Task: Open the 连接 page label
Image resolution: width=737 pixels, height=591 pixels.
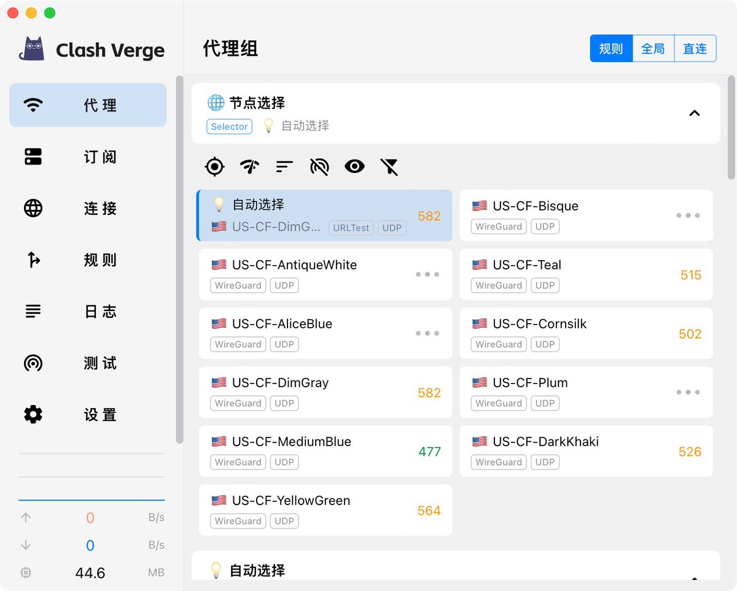Action: click(x=100, y=209)
